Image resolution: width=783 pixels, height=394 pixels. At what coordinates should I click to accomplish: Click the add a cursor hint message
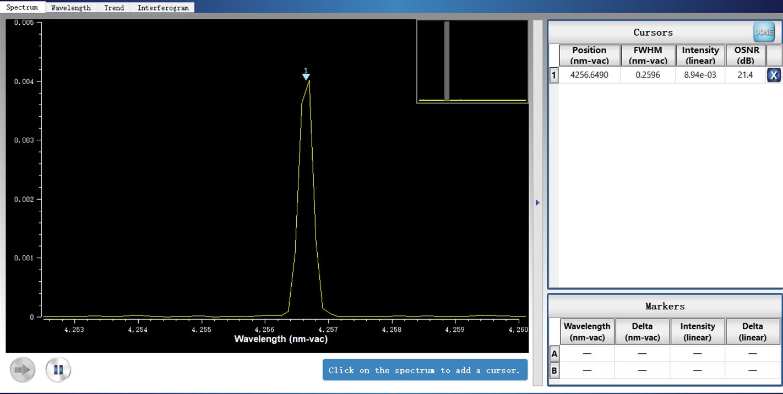(x=425, y=370)
